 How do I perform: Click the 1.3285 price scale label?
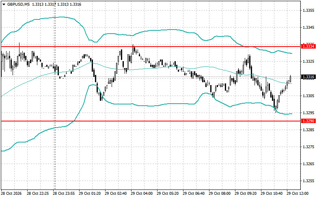pos(308,130)
